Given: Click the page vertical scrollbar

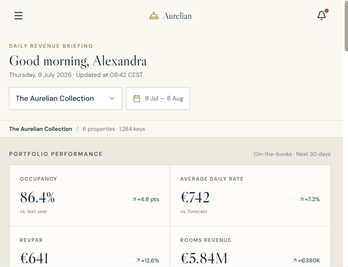Looking at the screenshot, I should (x=346, y=26).
